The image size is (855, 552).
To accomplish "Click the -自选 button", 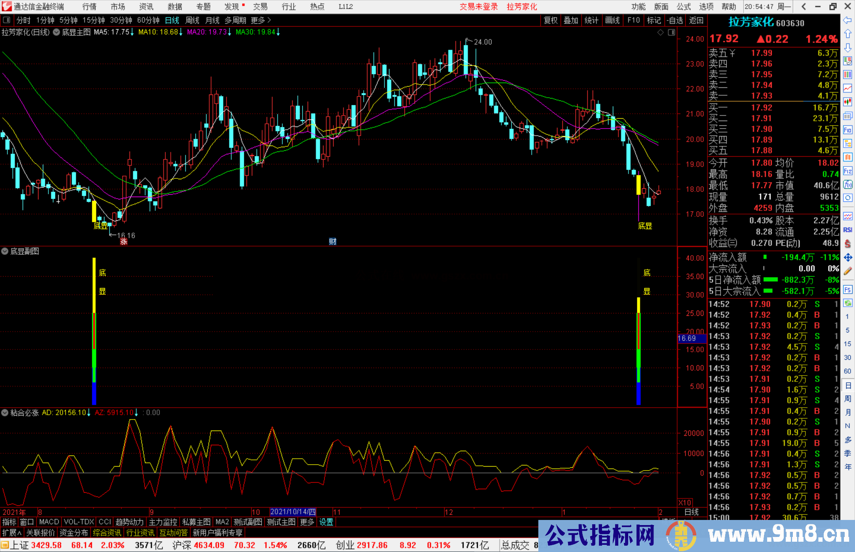I will coord(674,20).
